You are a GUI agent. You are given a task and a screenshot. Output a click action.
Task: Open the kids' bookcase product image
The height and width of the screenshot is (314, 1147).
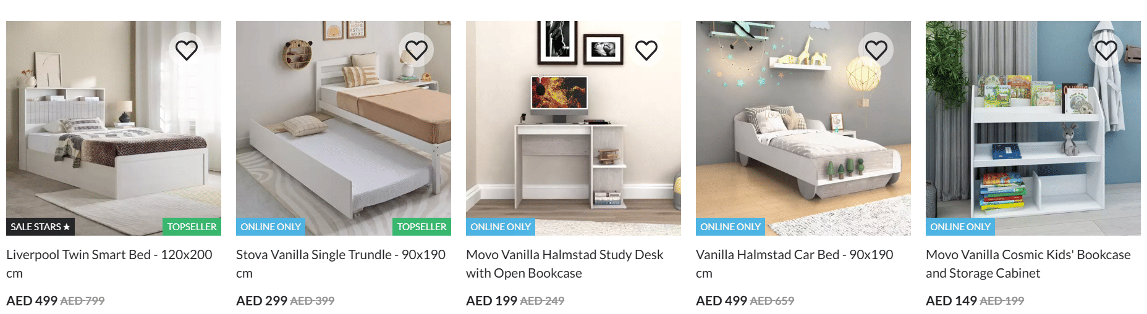(1033, 128)
